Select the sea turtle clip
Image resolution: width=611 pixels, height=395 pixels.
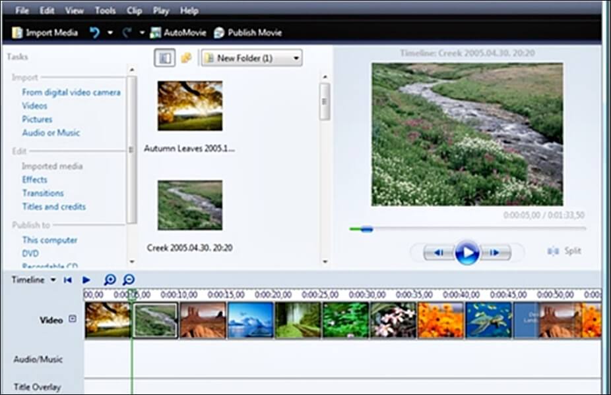coord(489,320)
